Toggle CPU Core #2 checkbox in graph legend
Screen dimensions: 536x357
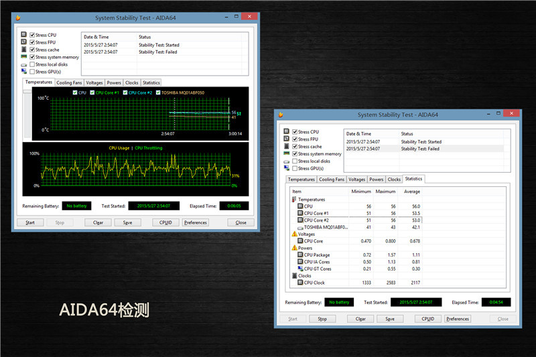[125, 92]
